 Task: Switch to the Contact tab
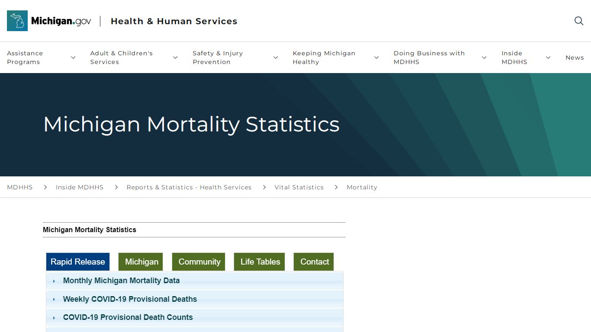315,262
